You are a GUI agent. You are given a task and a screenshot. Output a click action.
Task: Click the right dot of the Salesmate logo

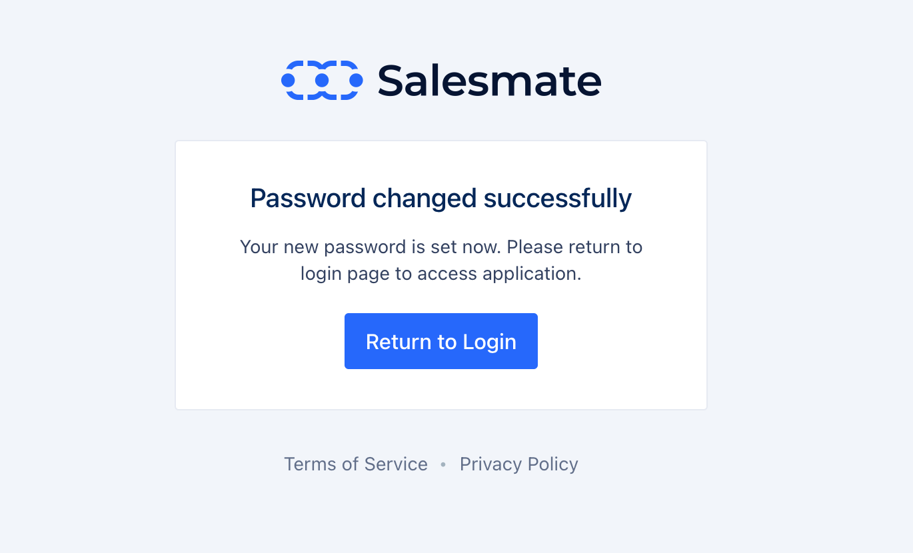point(356,81)
